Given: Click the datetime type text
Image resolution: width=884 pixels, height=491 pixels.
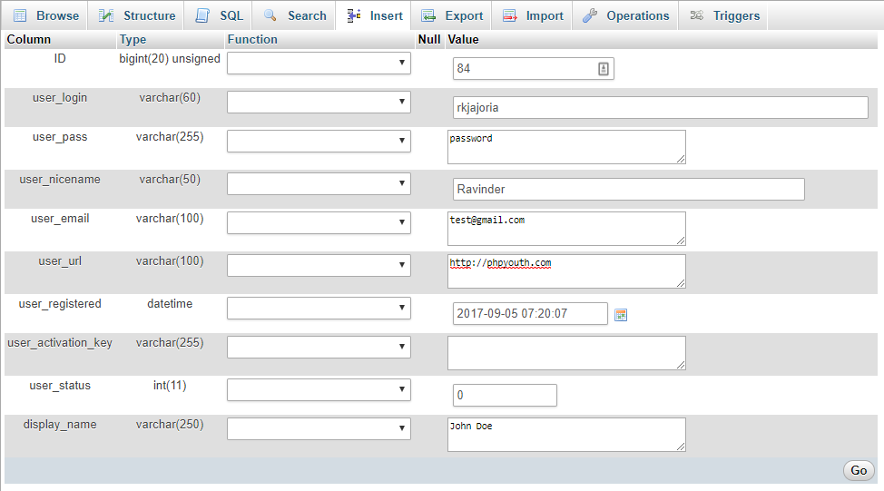Looking at the screenshot, I should pos(170,304).
